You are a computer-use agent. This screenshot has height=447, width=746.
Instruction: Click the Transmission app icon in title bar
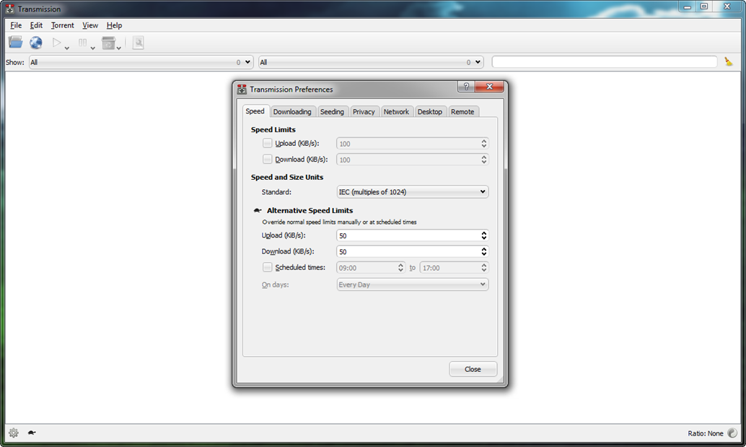[x=9, y=9]
